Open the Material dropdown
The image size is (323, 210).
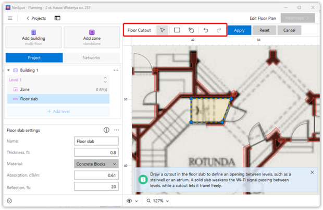96,164
